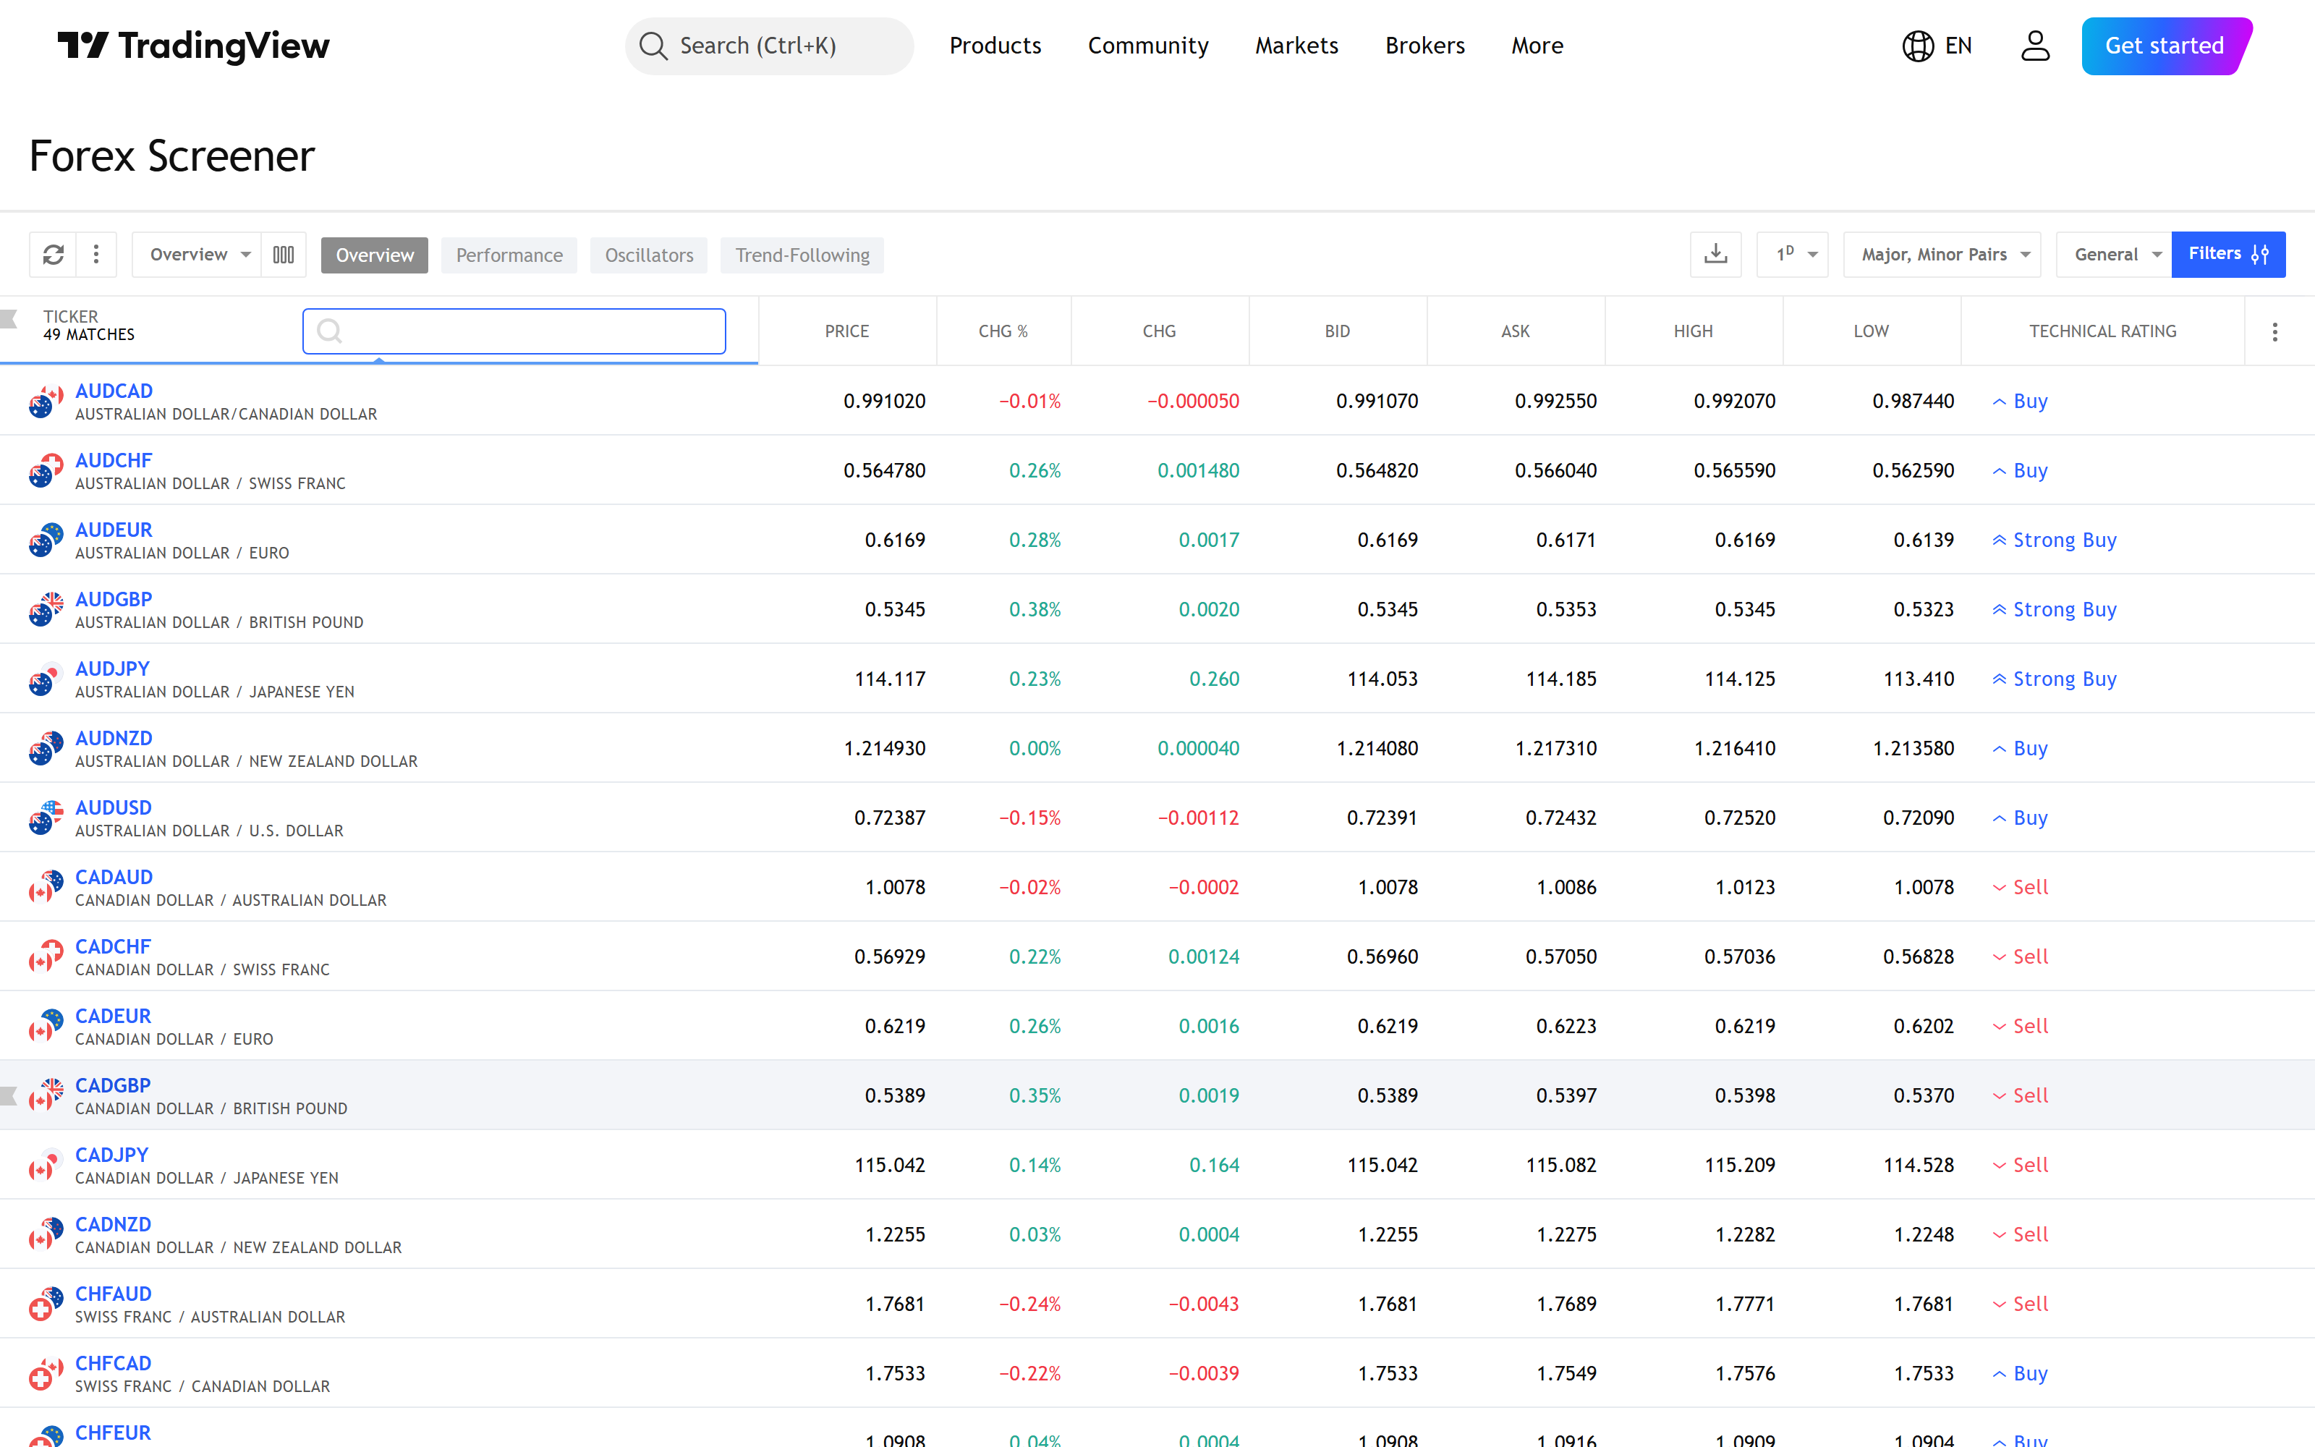The width and height of the screenshot is (2315, 1447).
Task: Open the CADJPY ticker link
Action: click(112, 1155)
